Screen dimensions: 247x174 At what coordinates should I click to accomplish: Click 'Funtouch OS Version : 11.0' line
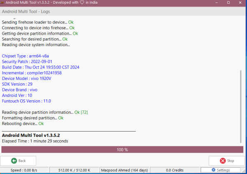(26, 101)
